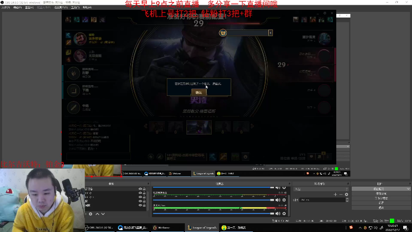Open 帮助(H) Help menu
This screenshot has width=412, height=232.
87,7
